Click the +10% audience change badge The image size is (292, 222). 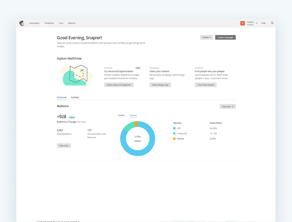click(72, 117)
